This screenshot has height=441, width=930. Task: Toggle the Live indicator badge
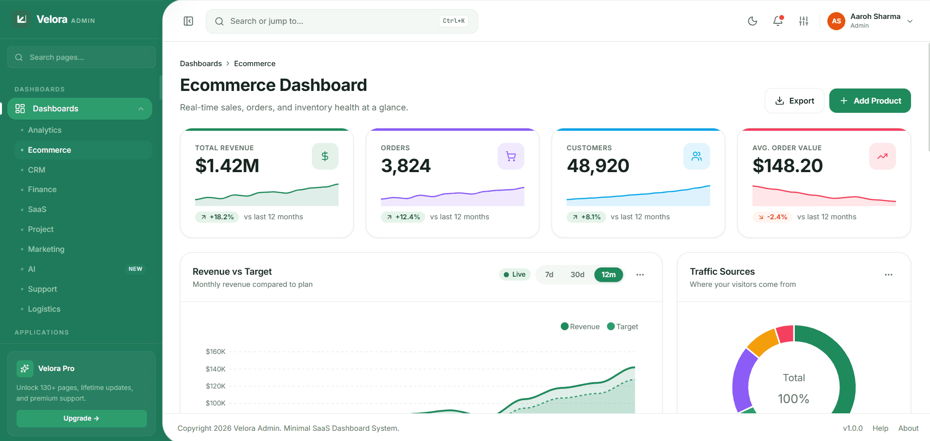[x=515, y=275]
